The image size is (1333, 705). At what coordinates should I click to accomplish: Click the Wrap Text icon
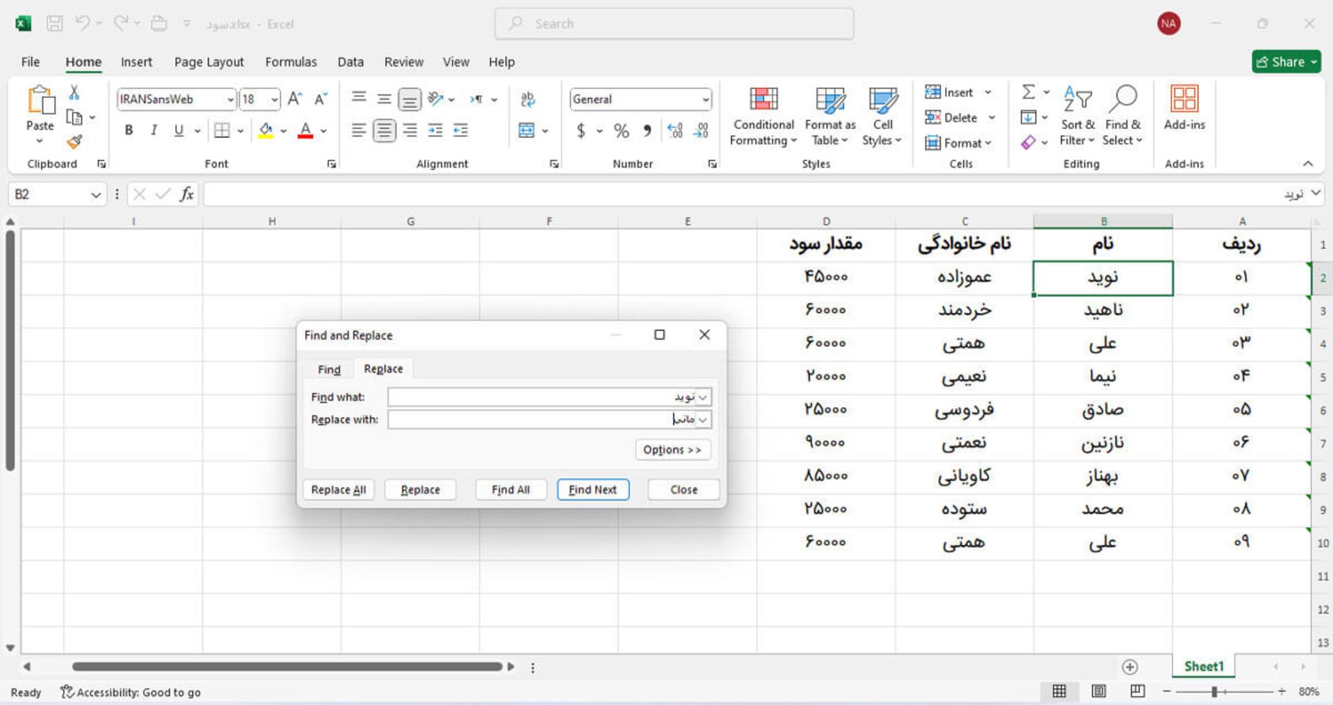[528, 99]
